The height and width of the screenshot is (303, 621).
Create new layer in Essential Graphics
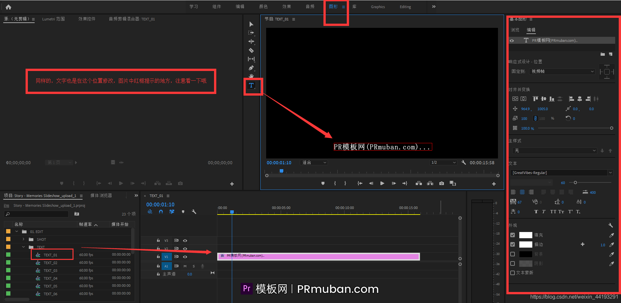tap(611, 54)
